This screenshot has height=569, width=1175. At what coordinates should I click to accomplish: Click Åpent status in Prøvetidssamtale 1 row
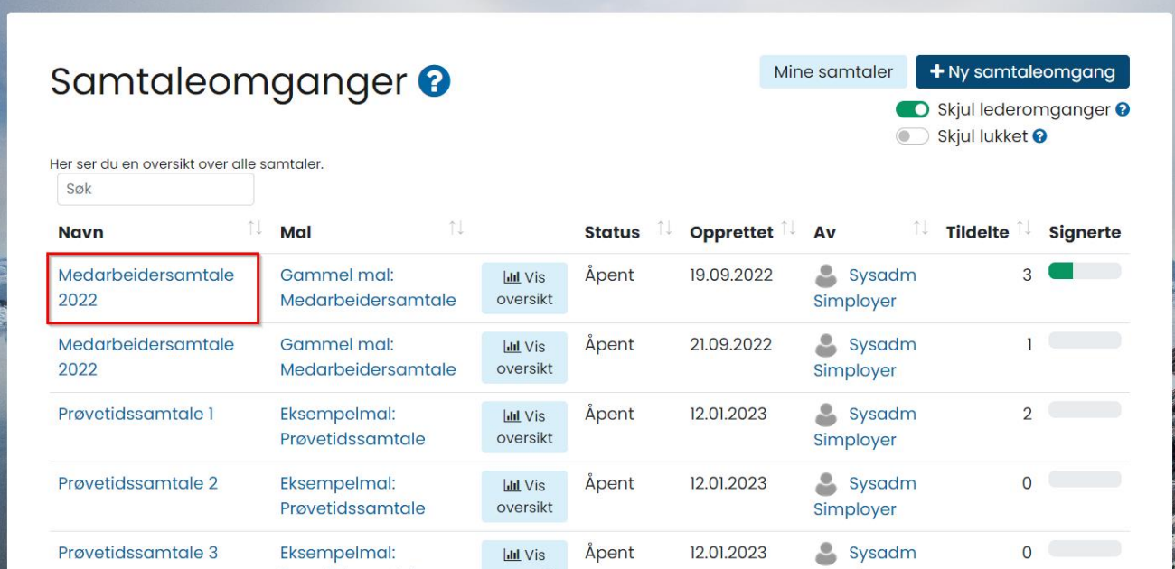click(609, 415)
